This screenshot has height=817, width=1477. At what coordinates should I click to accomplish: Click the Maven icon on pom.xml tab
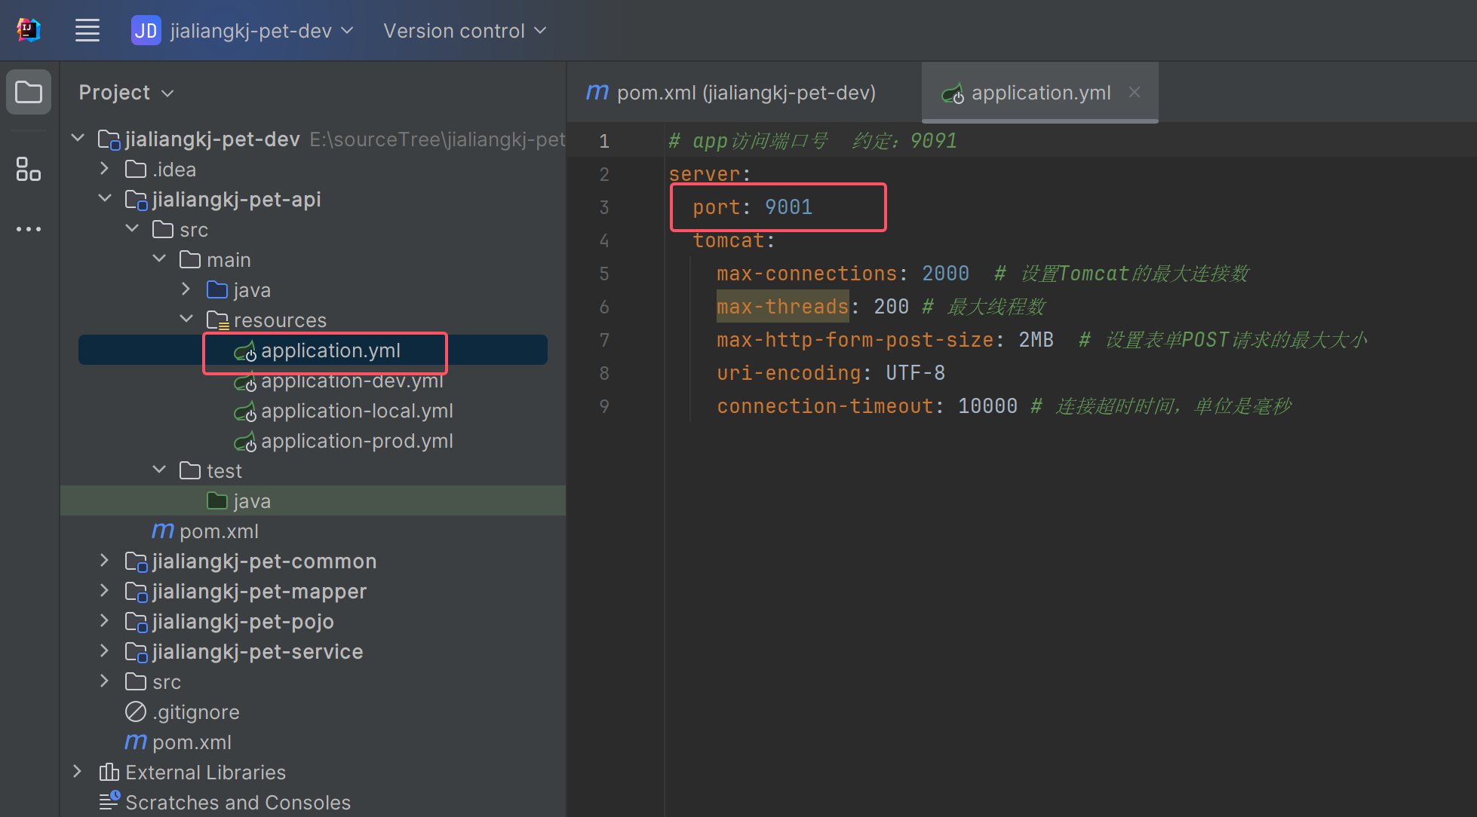point(597,93)
